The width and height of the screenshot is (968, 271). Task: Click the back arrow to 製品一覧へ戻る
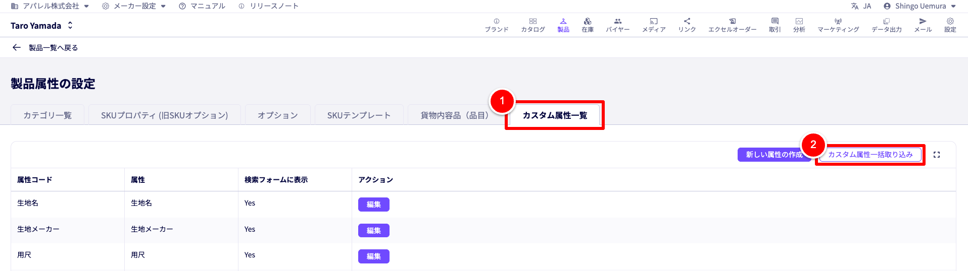tap(17, 47)
